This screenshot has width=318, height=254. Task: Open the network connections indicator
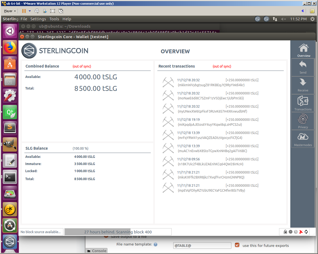[275, 19]
